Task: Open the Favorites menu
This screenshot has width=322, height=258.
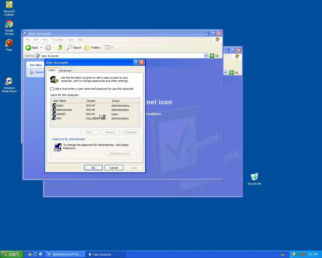Action: point(57,40)
